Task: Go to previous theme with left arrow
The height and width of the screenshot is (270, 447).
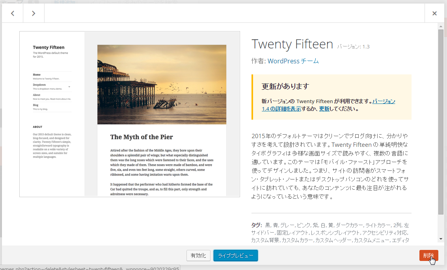Action: click(13, 13)
